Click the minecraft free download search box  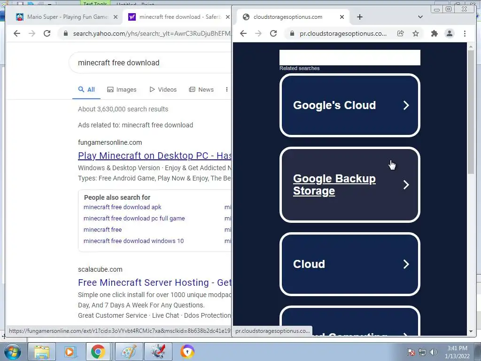(x=150, y=63)
